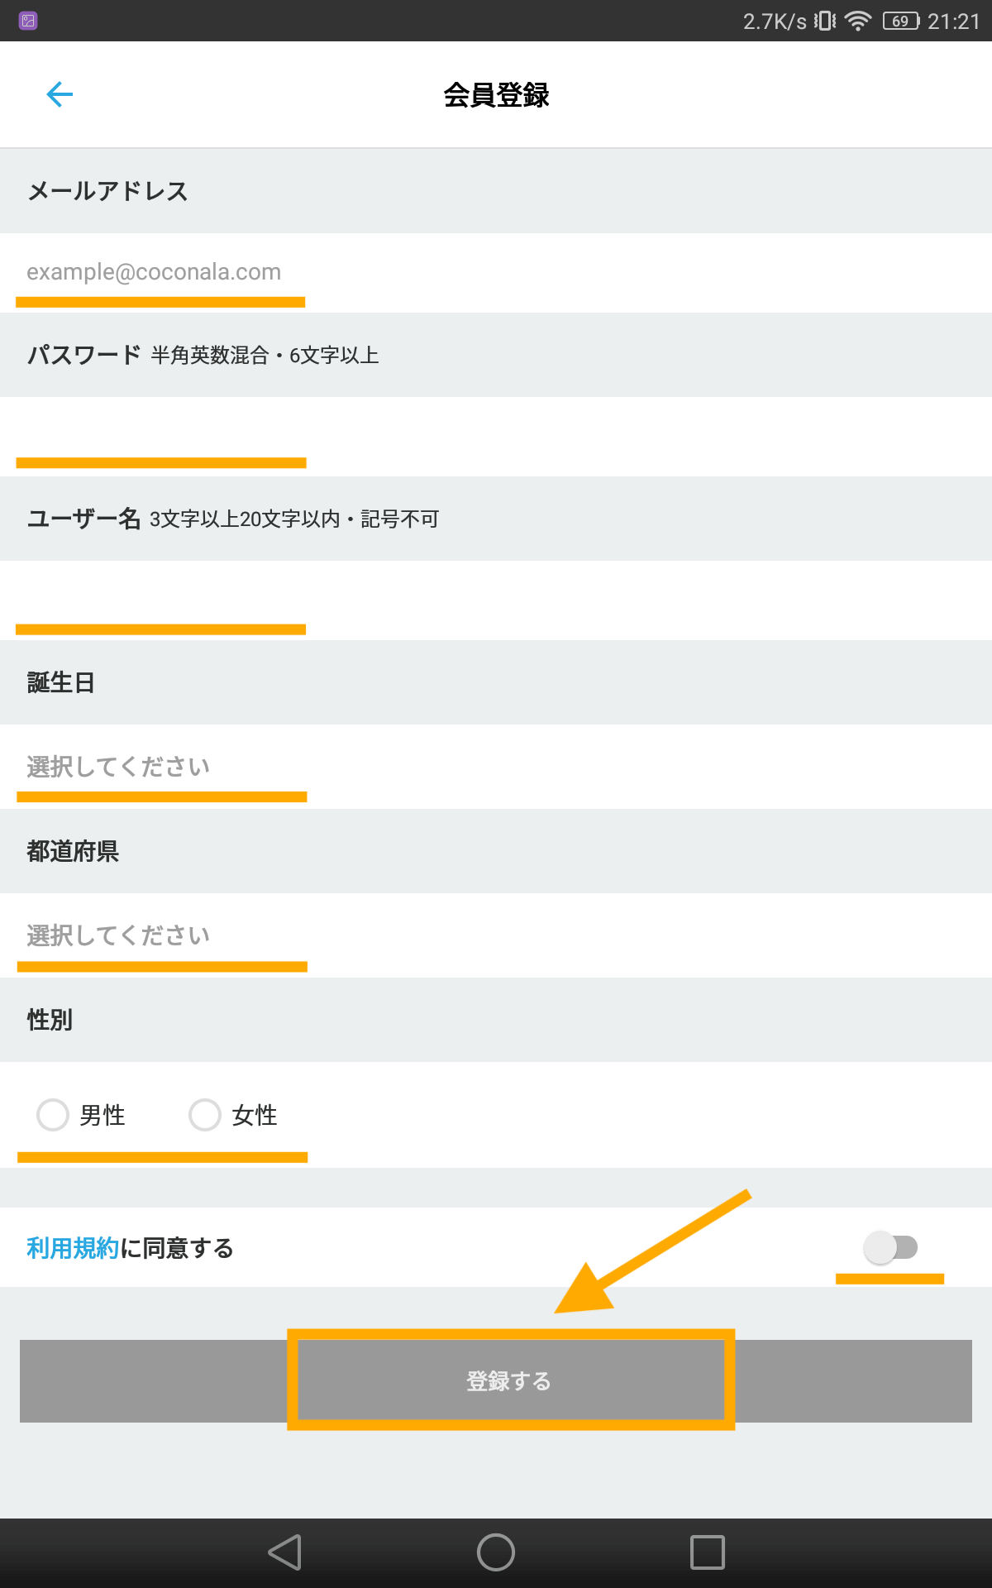This screenshot has width=992, height=1588.
Task: Tap the 会員登録 page title
Action: [496, 95]
